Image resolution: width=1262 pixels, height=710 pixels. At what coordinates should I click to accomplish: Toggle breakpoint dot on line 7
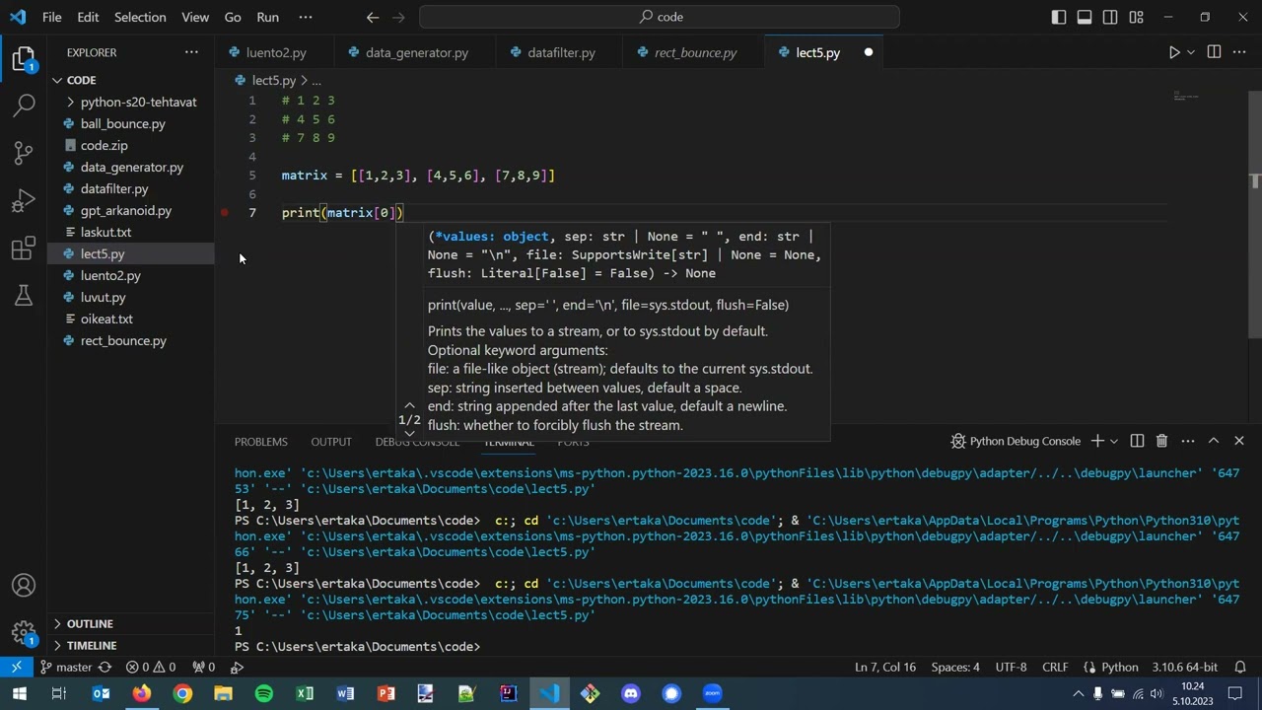tap(225, 213)
